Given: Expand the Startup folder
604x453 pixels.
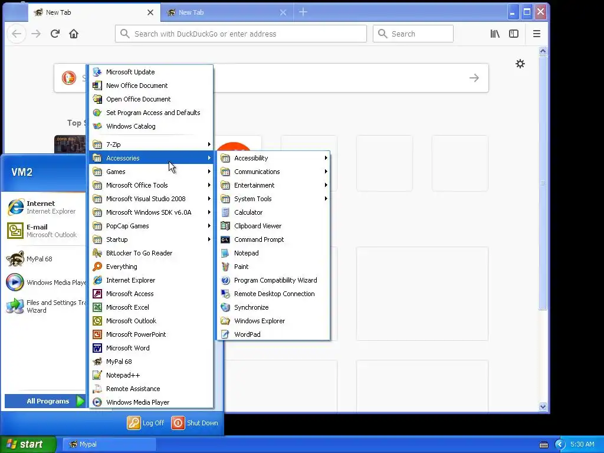Looking at the screenshot, I should (151, 239).
